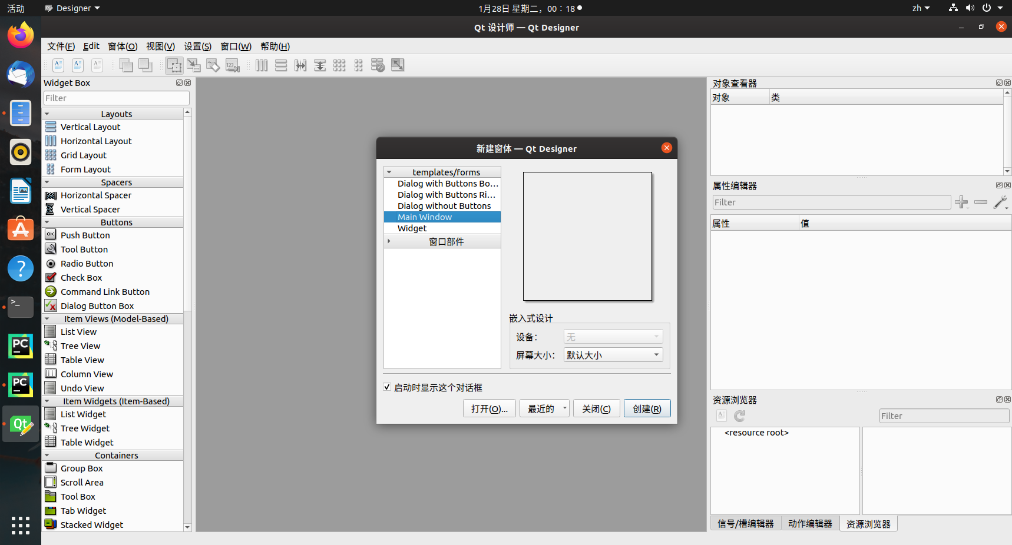The height and width of the screenshot is (545, 1012).
Task: Apply the Form Layout toolbar icon
Action: [359, 65]
